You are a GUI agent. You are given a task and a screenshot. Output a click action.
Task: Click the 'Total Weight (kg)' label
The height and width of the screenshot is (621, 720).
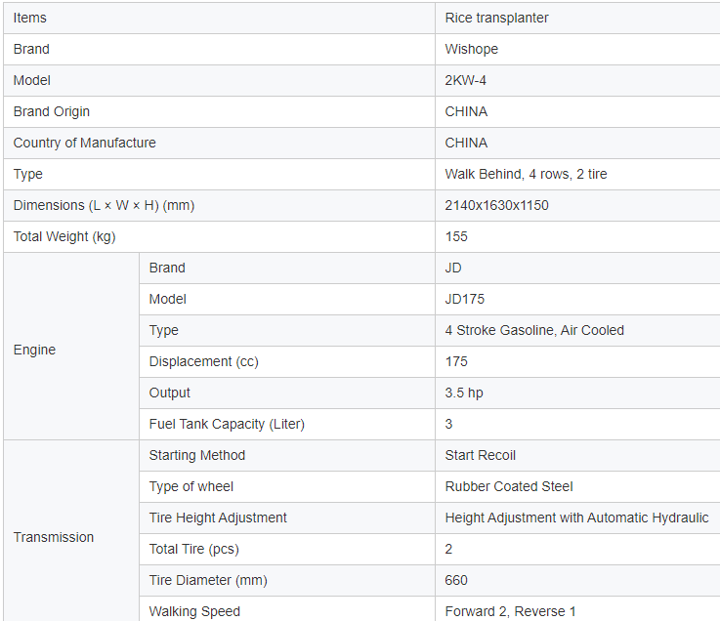[x=64, y=236]
